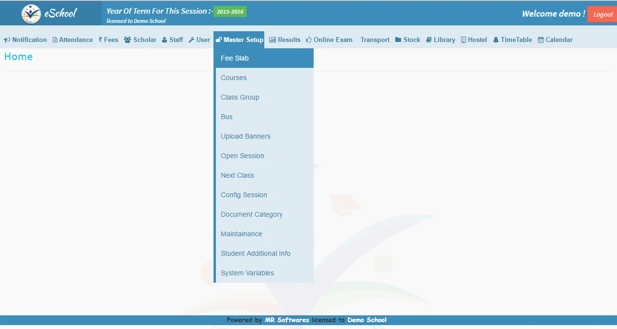Screen dimensions: 617x329
Task: Follow the MR Softwares footer link
Action: 287,320
